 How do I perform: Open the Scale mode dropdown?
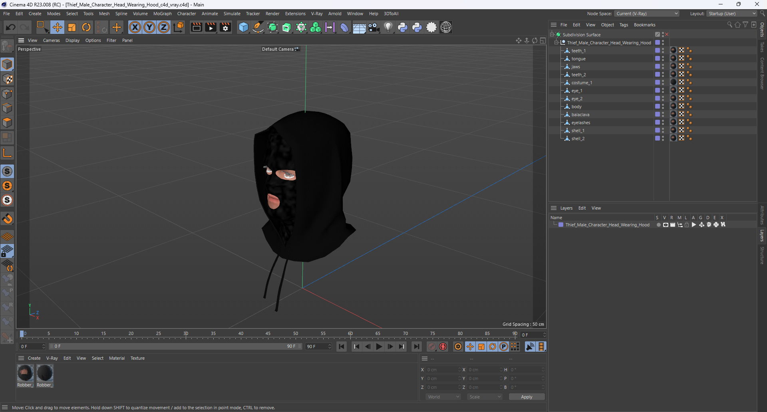(x=485, y=397)
